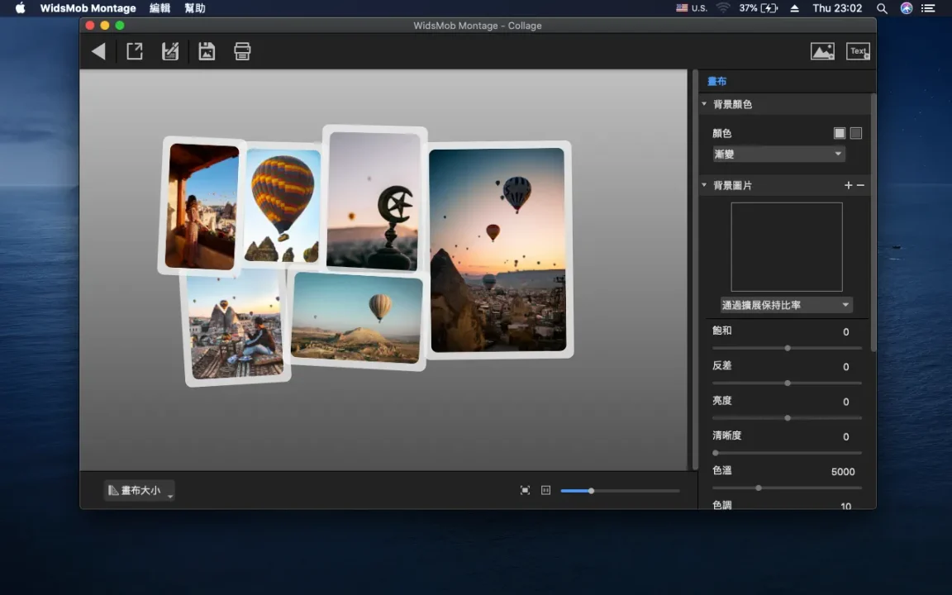Screen dimensions: 952x595
Task: Open the 畫布大小 canvas size dropdown
Action: pos(140,491)
